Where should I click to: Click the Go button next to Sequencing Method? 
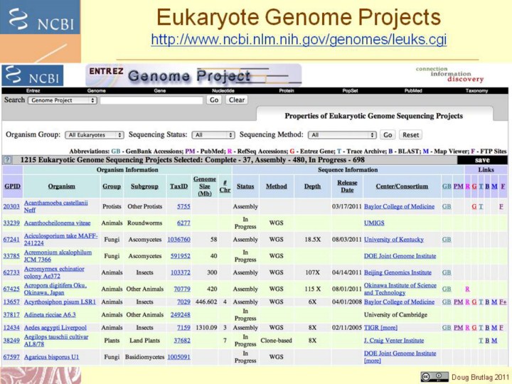[x=388, y=135]
